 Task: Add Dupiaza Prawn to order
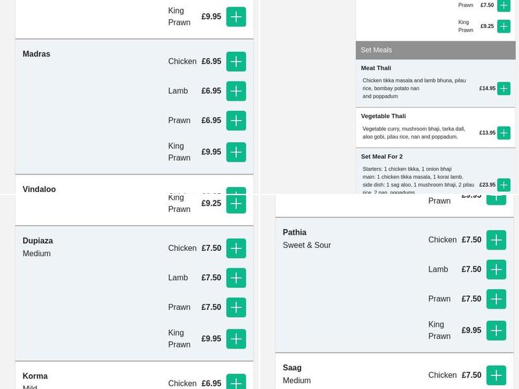[236, 307]
